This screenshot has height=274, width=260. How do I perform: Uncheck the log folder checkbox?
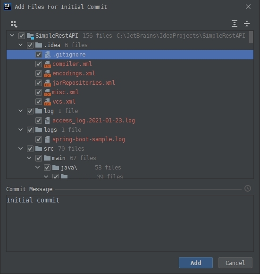(x=30, y=111)
